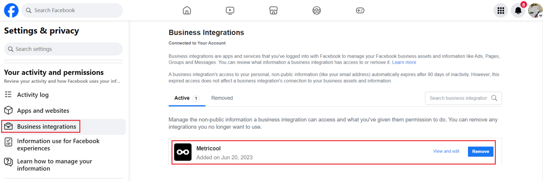Click the Facebook logo icon
The width and height of the screenshot is (543, 181).
click(x=11, y=11)
